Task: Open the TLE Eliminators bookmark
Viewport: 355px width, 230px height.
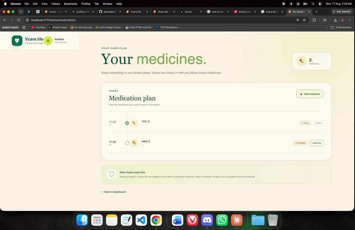Action: click(x=169, y=27)
